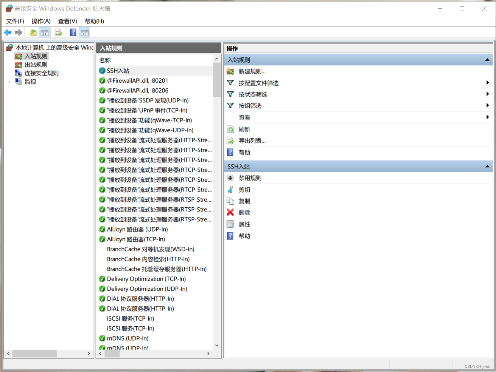Open the 操作(A) menu
The image size is (496, 372).
click(41, 21)
